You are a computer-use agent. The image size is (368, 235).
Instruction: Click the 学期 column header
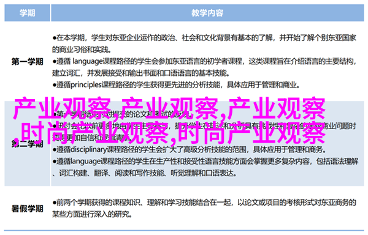tap(27, 13)
